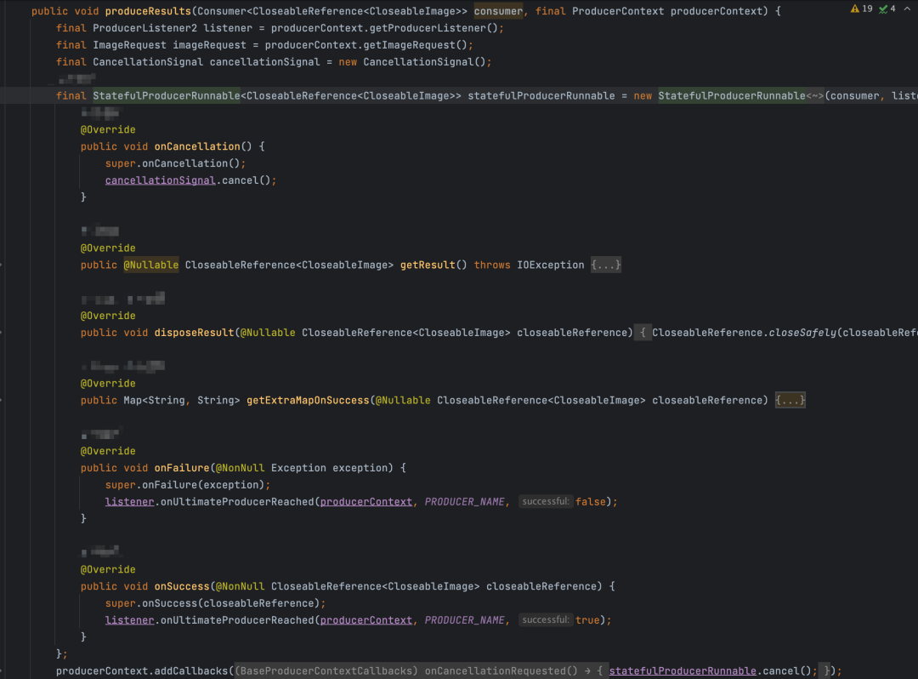Screen dimensions: 918x679
Task: Click the @Override annotation above onCancellation
Action: point(108,129)
